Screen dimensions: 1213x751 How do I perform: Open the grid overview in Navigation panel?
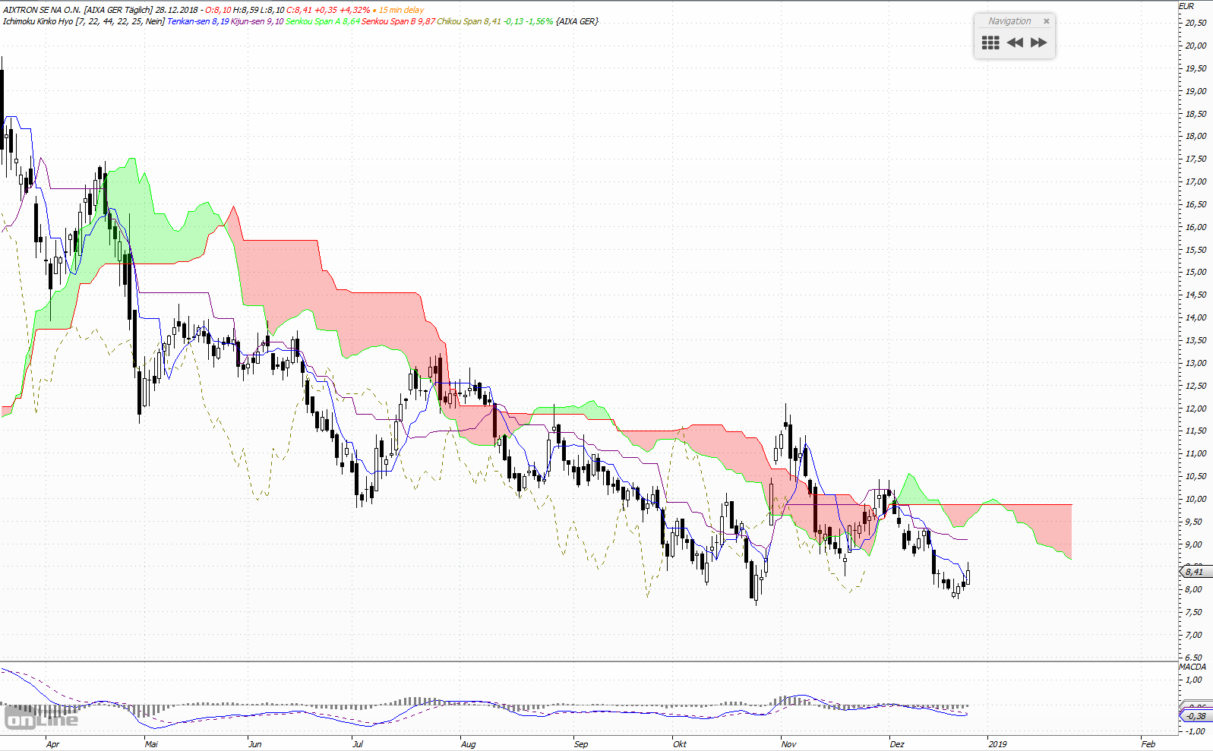[x=990, y=43]
